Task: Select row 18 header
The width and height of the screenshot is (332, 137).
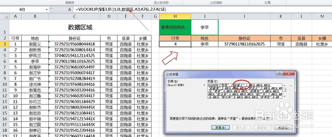Action: [x=4, y=130]
